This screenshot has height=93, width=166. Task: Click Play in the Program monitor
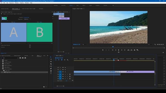click(x=119, y=50)
